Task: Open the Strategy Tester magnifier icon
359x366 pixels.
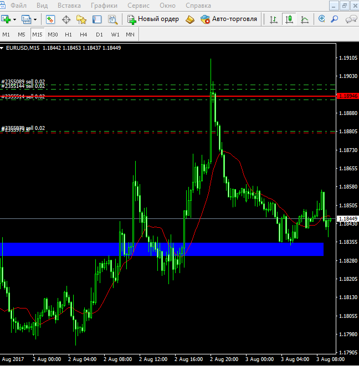Action: 112,19
